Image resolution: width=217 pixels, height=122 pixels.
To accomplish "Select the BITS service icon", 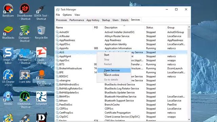I will click(x=57, y=64).
